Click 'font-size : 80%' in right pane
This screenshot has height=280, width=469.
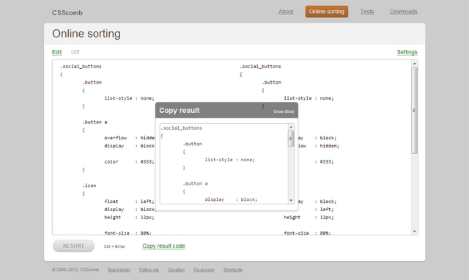coord(308,233)
